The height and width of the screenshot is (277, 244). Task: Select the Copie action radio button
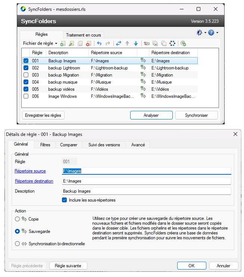point(17,219)
